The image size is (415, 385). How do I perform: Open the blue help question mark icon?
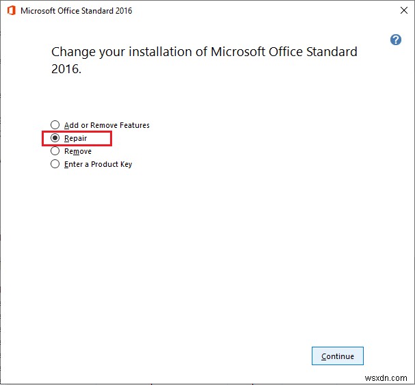pos(395,40)
